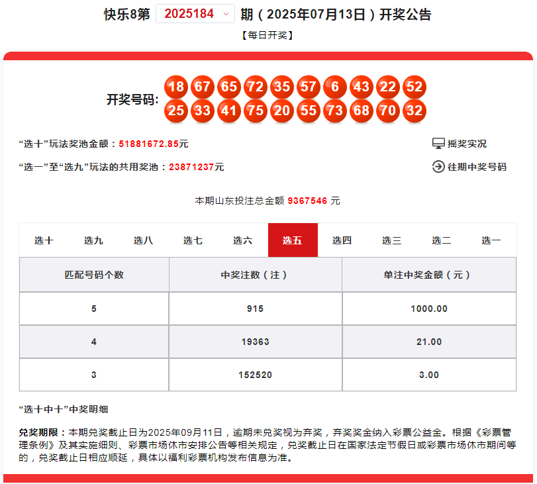Switch to the 选六 tab
The height and width of the screenshot is (484, 537).
coord(242,240)
